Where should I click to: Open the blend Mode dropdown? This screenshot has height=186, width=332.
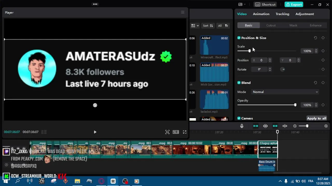[x=285, y=92]
